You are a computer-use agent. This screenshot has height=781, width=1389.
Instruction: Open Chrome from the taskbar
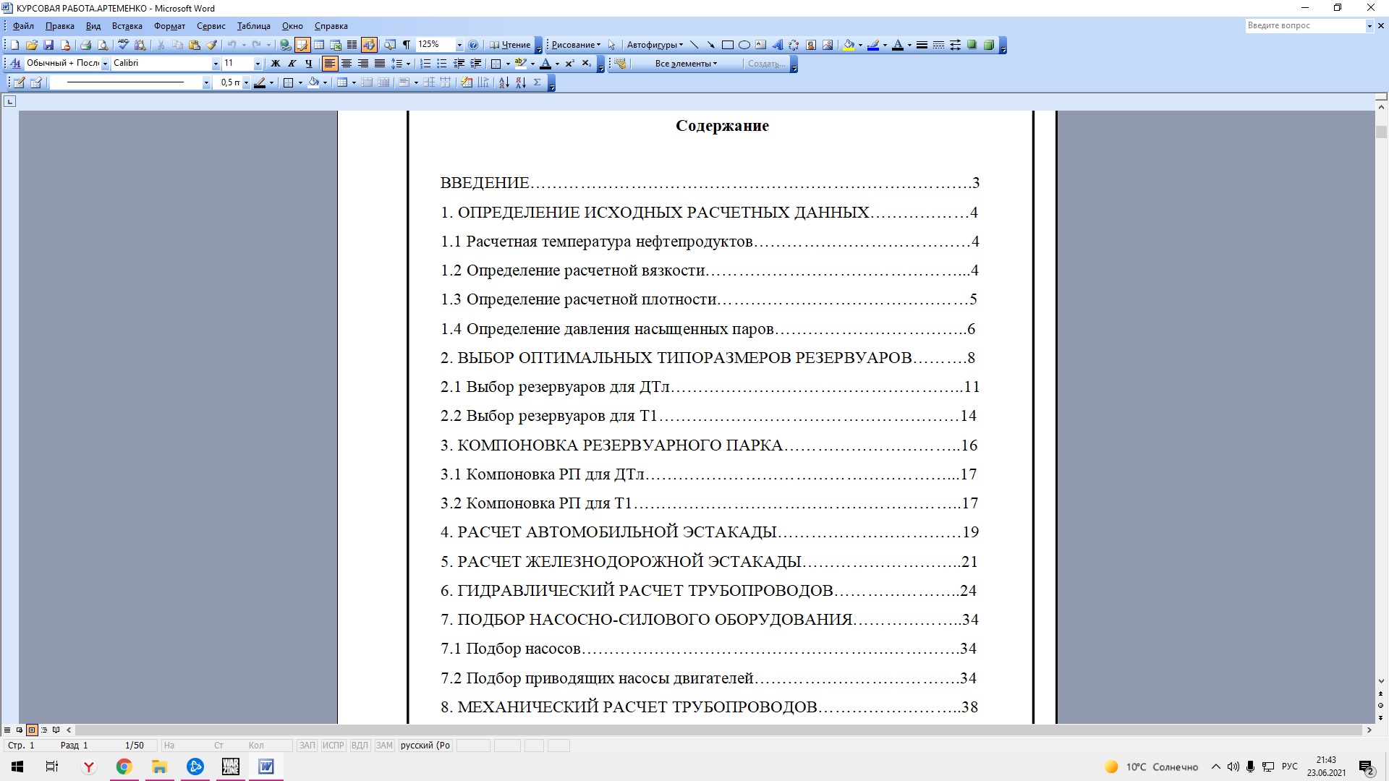tap(124, 767)
